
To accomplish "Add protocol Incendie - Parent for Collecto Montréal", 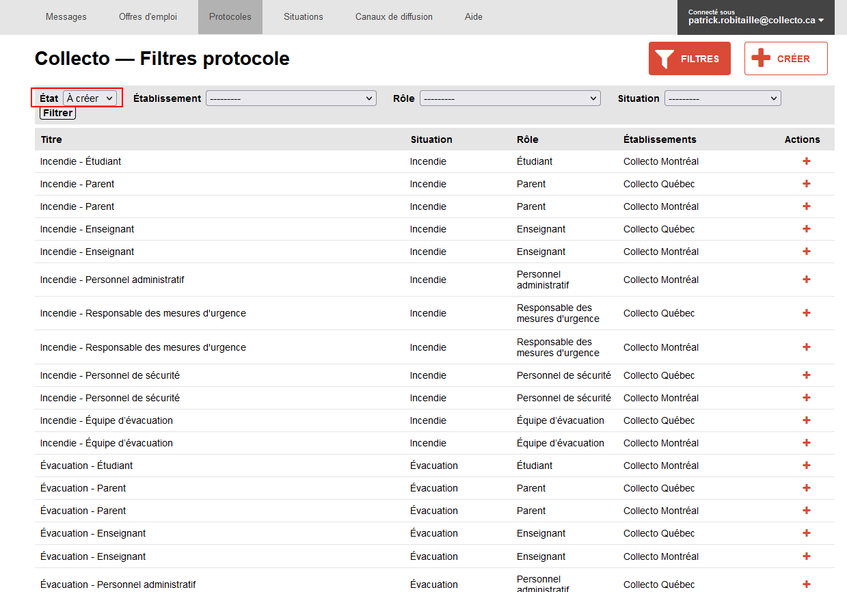I will coord(807,206).
